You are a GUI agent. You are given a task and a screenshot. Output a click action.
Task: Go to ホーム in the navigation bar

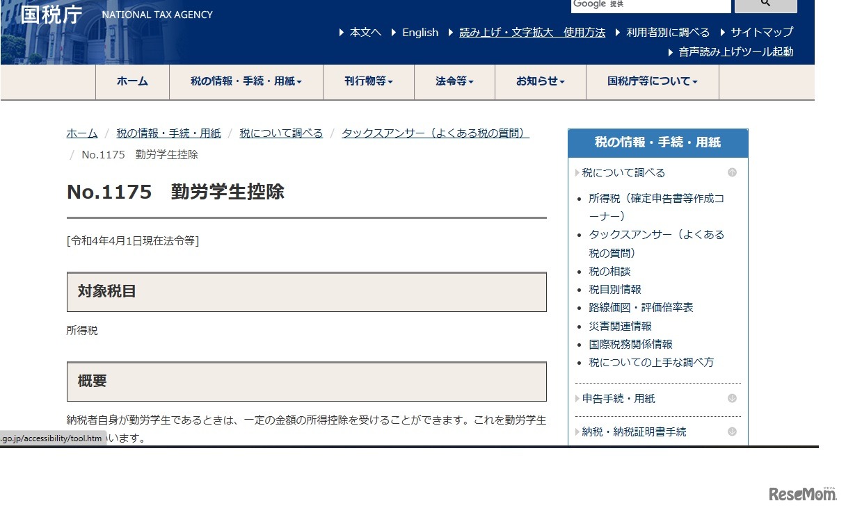coord(132,81)
